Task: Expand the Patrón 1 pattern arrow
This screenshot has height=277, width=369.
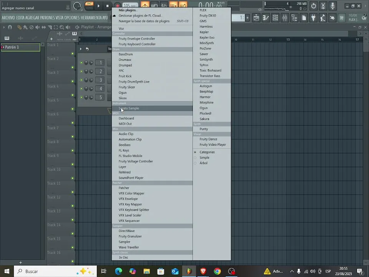Action: click(3, 47)
